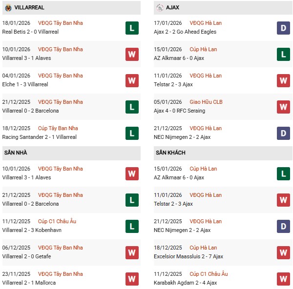
Task: Click the L badge for Villarreal vs Kobenhavn
Action: point(132,226)
